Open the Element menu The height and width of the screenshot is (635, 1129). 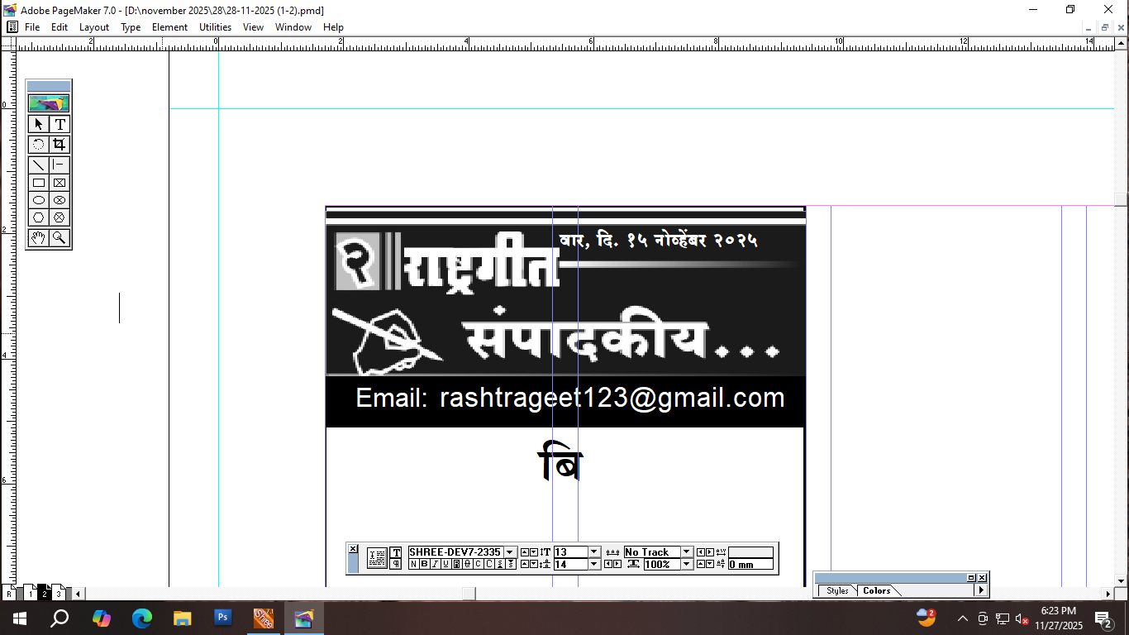tap(169, 27)
